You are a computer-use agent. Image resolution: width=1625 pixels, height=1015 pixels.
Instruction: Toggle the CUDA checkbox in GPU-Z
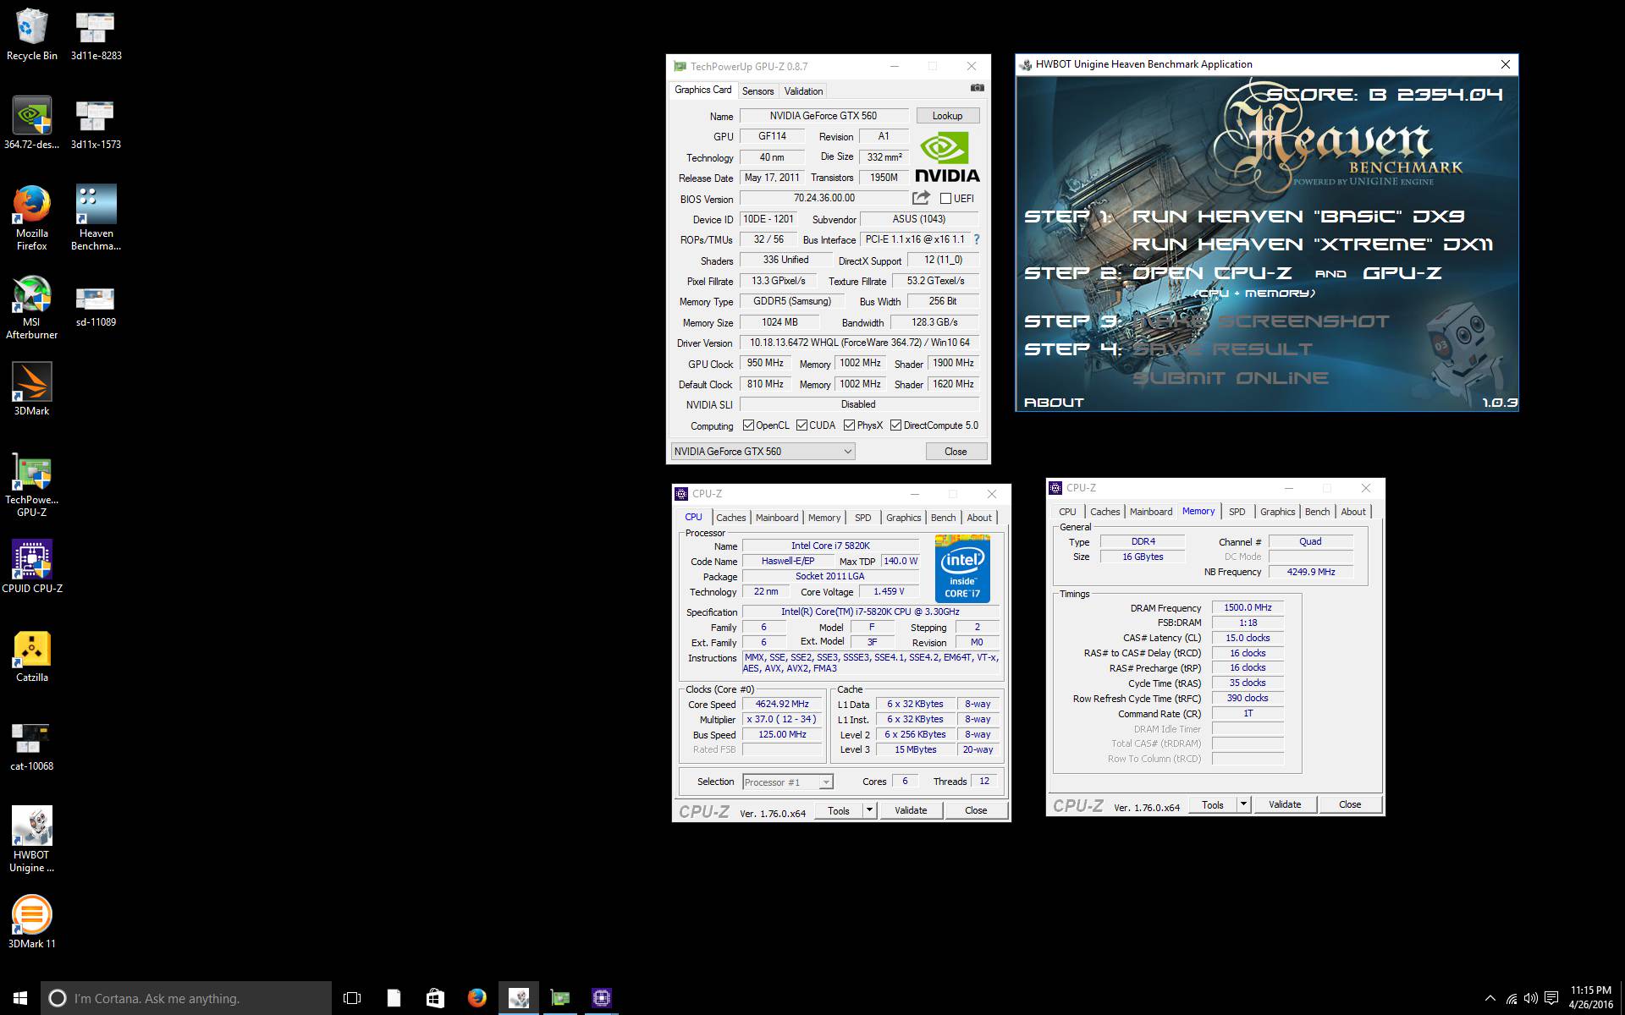801,425
